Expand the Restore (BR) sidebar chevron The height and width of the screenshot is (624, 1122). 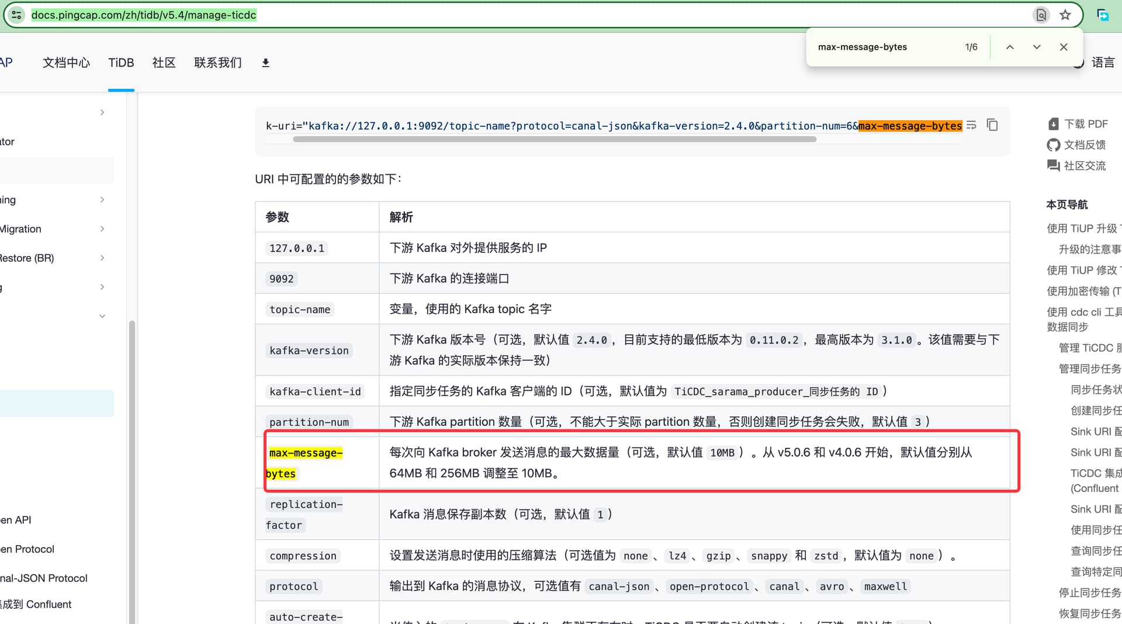pos(102,258)
